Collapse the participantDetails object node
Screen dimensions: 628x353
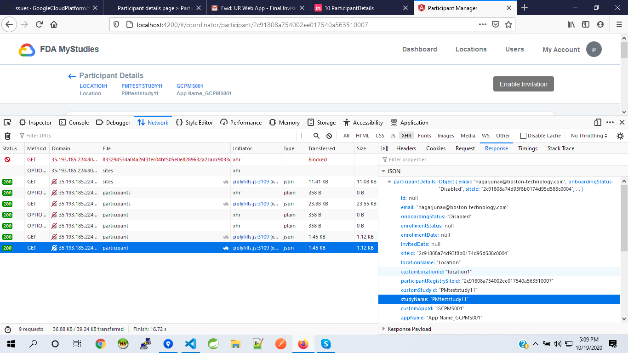(390, 182)
